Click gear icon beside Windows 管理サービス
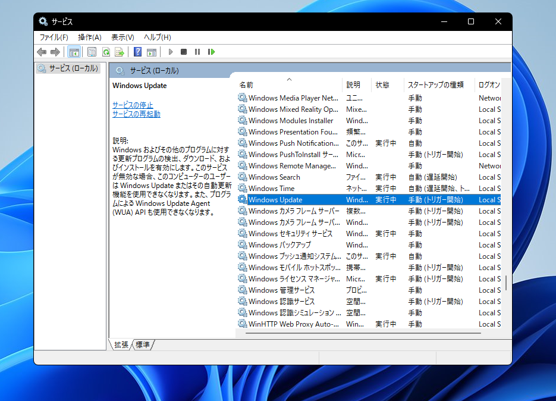 point(242,290)
